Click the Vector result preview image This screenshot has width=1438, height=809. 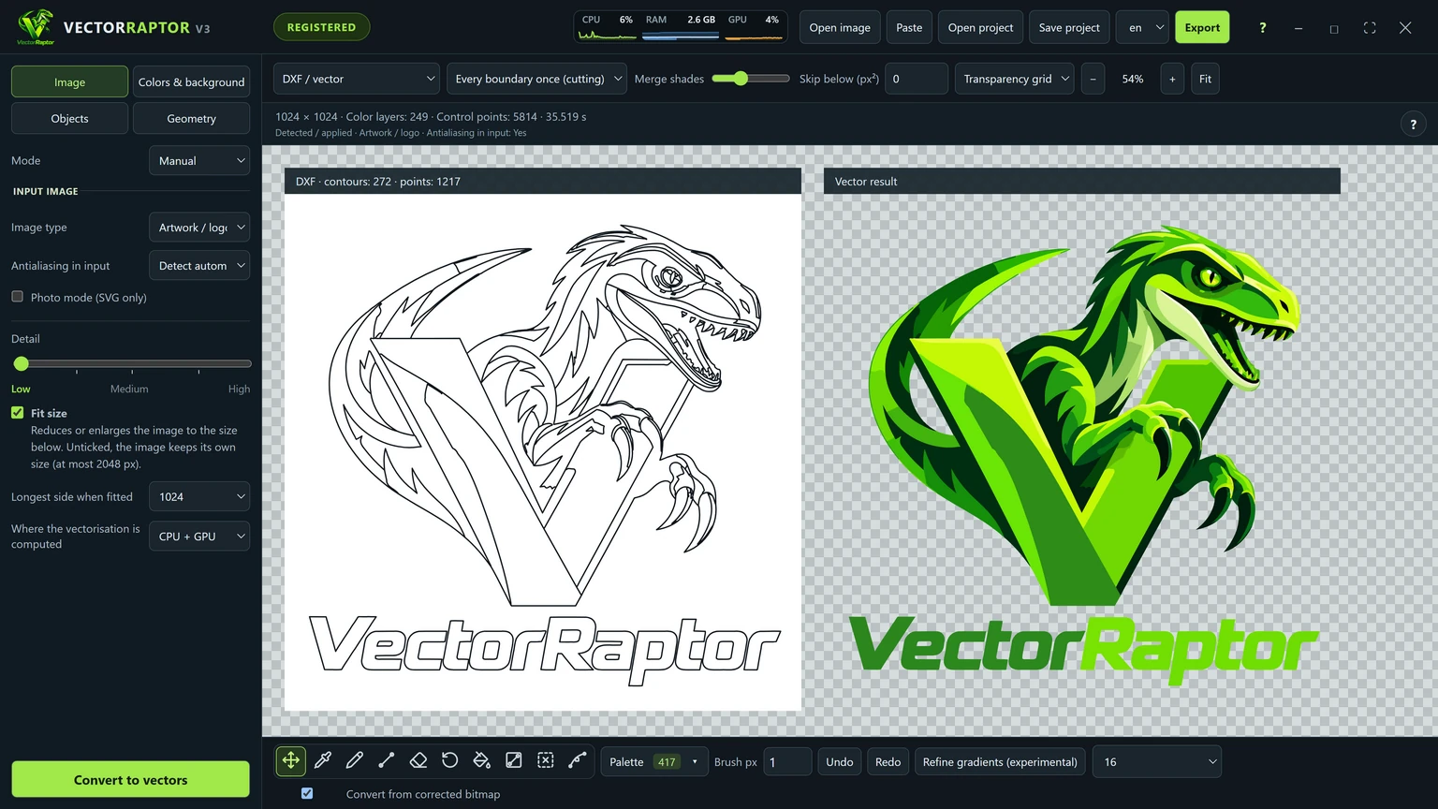click(1082, 452)
